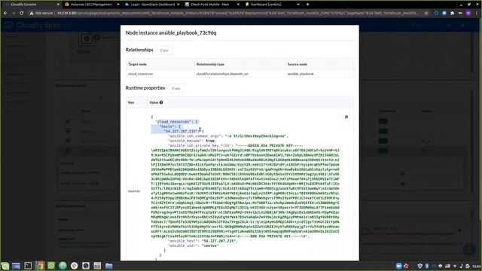Bookmark this page with the star icon
Viewport: 482px width, 271px height.
pyautogui.click(x=426, y=14)
